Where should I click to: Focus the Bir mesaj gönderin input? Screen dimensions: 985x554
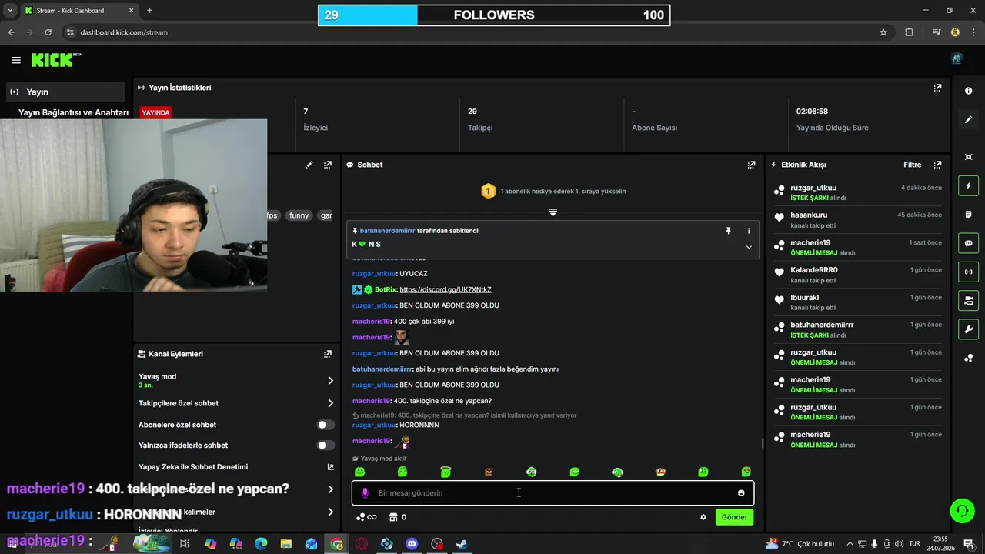click(x=553, y=493)
